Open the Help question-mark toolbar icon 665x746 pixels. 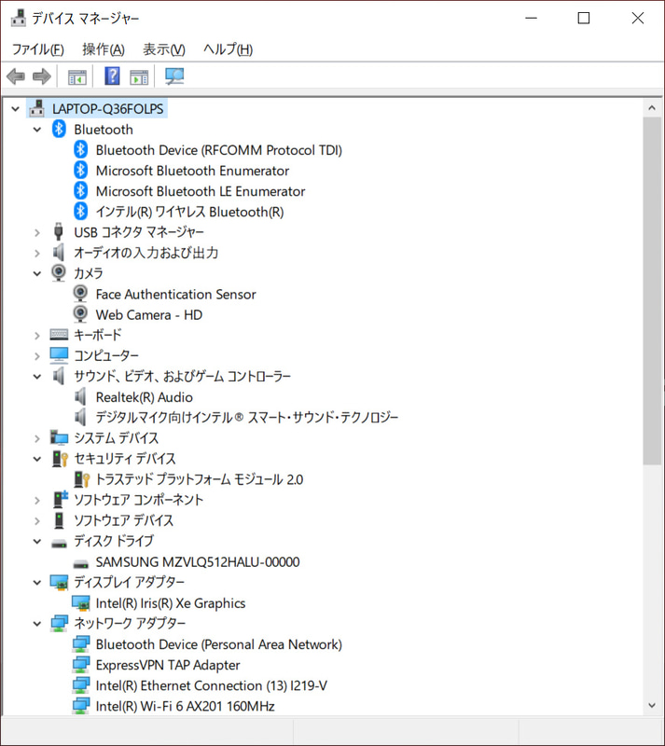[x=112, y=76]
